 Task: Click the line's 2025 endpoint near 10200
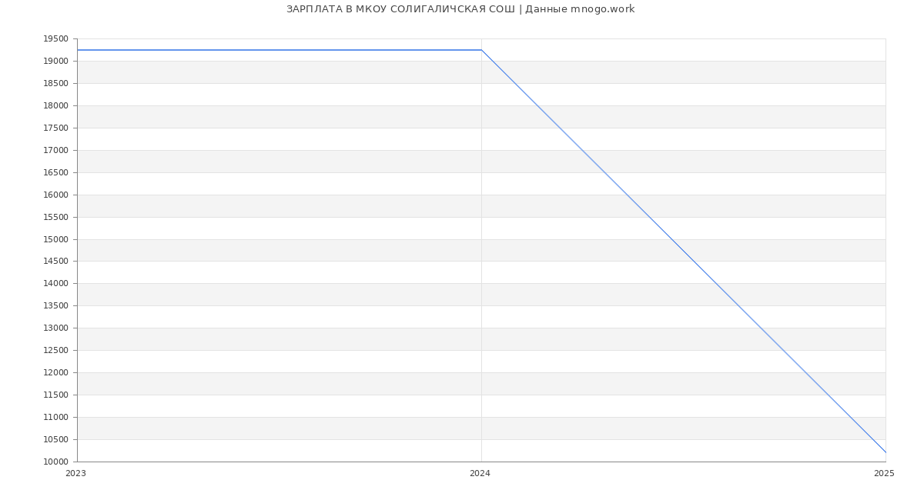coord(885,452)
